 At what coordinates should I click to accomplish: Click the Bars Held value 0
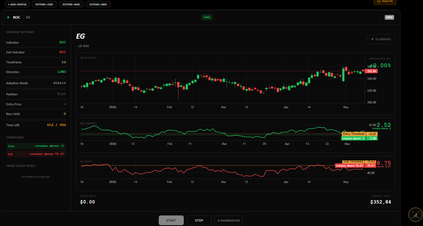tap(65, 114)
